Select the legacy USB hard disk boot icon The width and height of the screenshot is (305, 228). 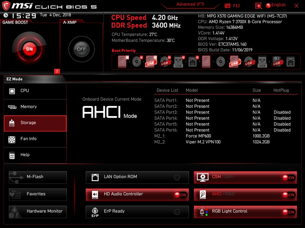point(235,62)
